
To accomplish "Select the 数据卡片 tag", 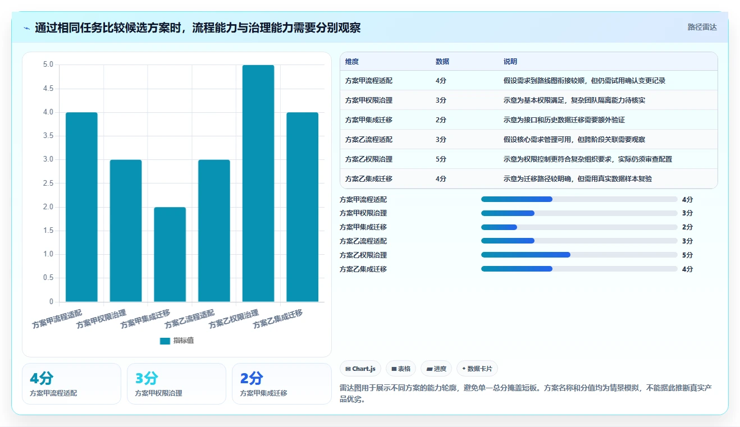I will pos(477,369).
